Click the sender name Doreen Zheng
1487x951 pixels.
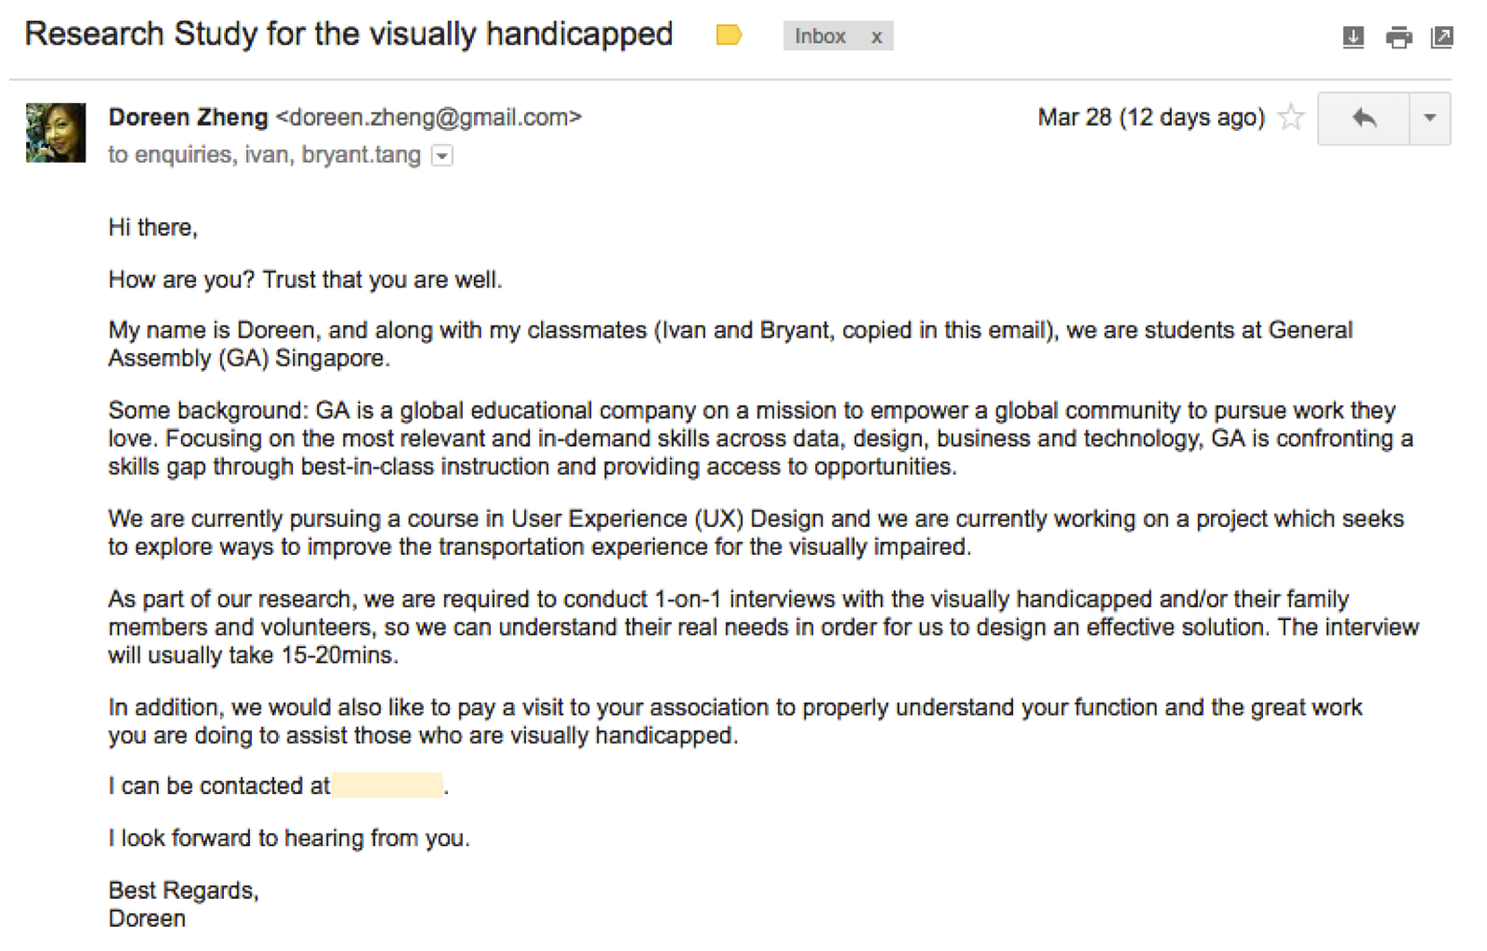[188, 117]
